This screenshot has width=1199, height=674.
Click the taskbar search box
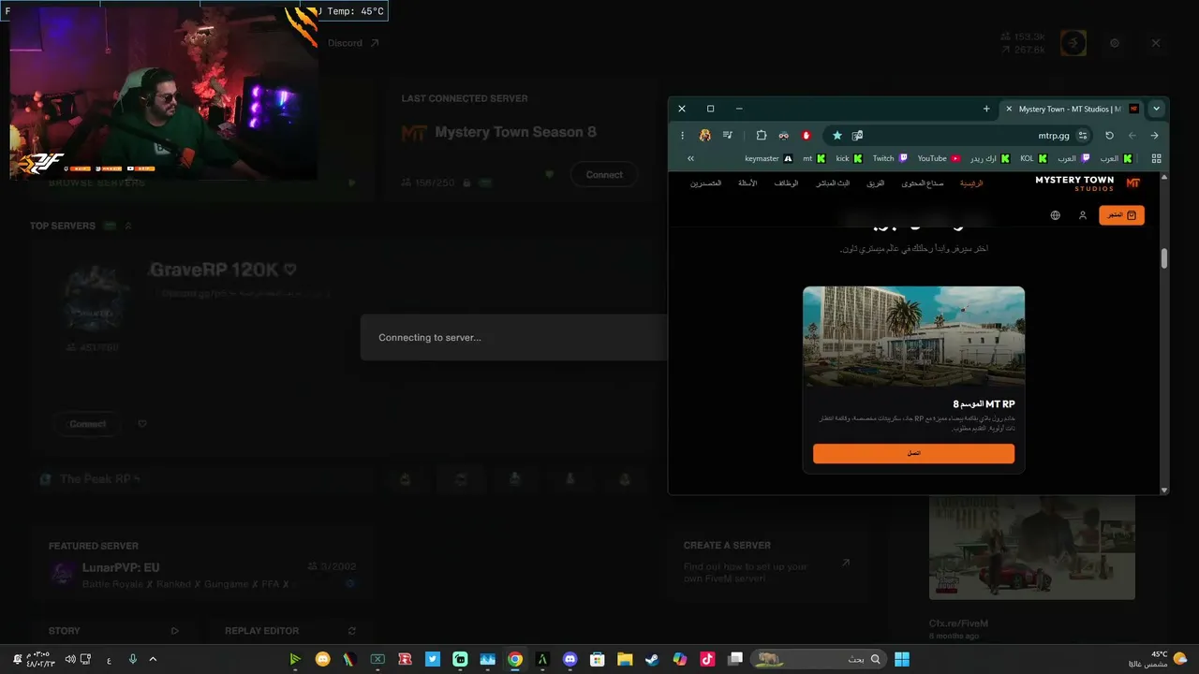click(x=817, y=659)
